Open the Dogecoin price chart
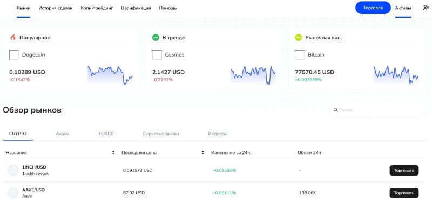 click(110, 75)
